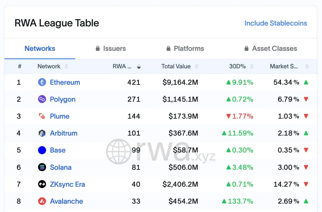Switch to the Networks tab

(40, 49)
